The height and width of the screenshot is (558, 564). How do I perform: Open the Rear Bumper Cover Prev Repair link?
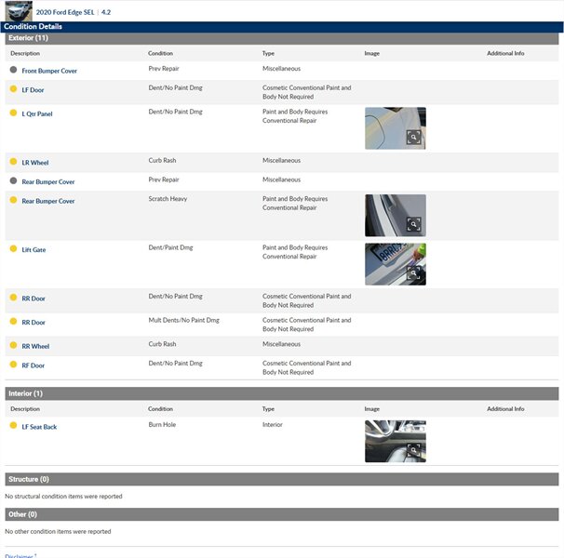pos(48,182)
